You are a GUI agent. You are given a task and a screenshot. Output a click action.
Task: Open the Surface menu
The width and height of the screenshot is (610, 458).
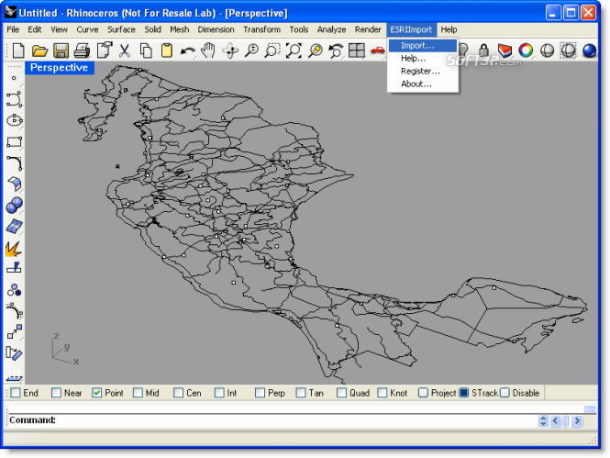point(121,29)
